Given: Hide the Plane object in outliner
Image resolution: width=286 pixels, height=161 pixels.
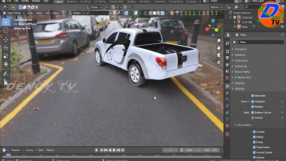Looking at the screenshot, I should click(282, 27).
